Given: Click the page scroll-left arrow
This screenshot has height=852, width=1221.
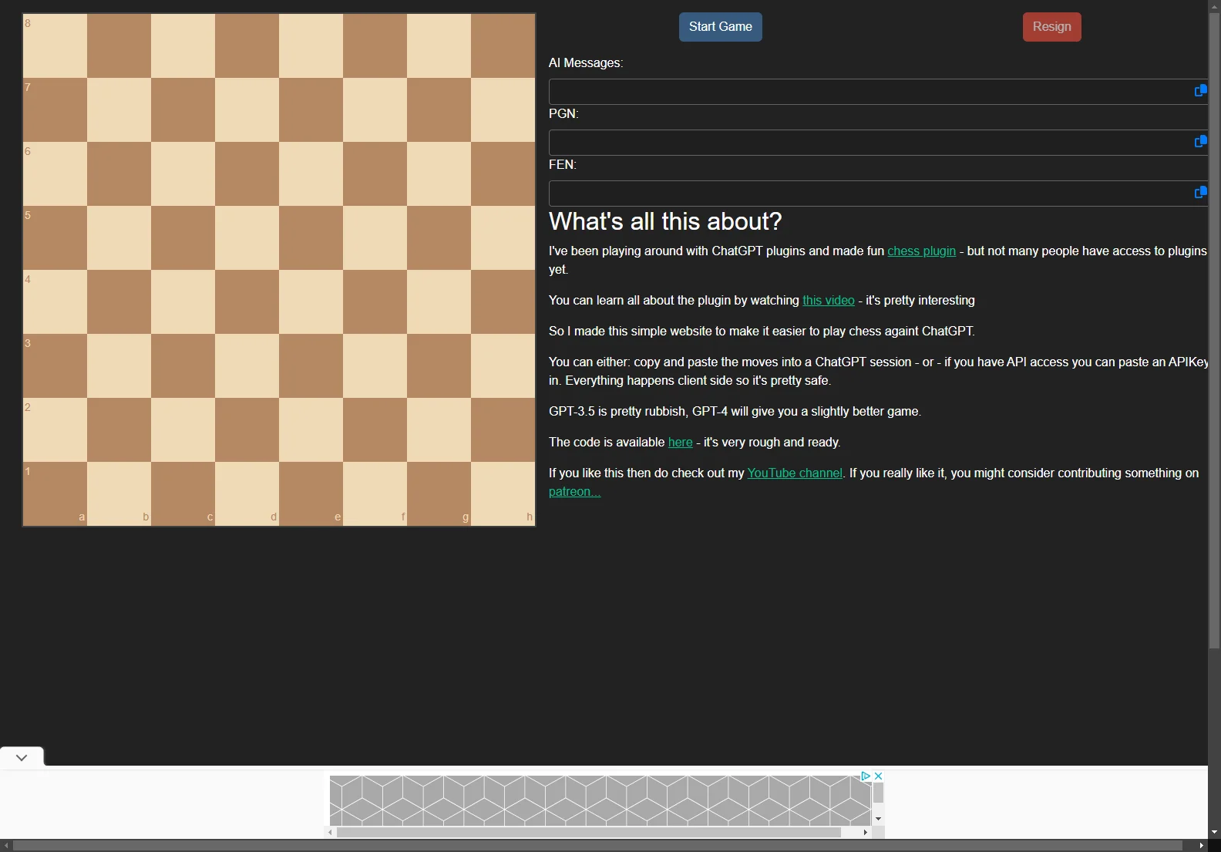Looking at the screenshot, I should pyautogui.click(x=6, y=846).
